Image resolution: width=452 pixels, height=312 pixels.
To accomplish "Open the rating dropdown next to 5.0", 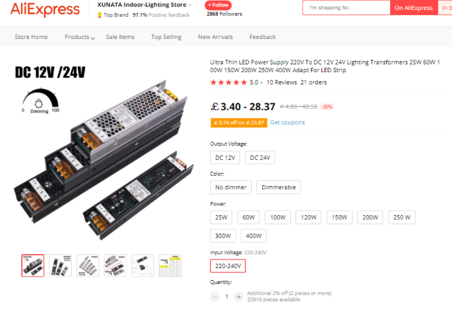I will click(x=261, y=83).
